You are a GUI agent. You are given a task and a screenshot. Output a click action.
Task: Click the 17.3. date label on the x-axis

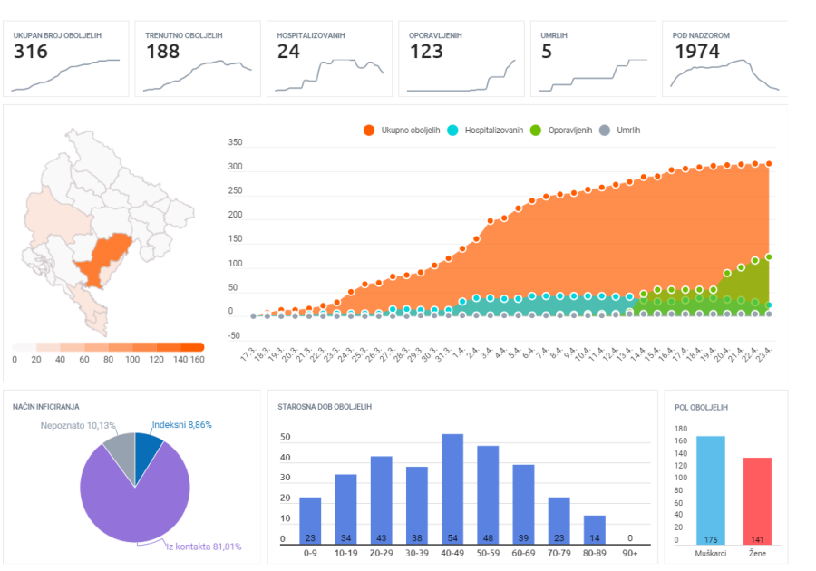(248, 354)
